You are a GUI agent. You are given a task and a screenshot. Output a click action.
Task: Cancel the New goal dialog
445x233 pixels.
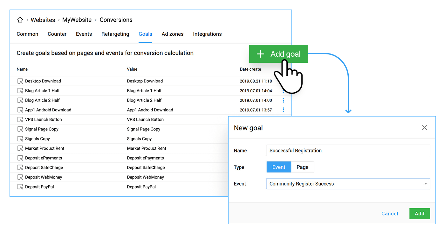click(390, 214)
